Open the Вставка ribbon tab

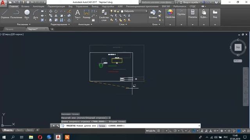click(x=25, y=7)
